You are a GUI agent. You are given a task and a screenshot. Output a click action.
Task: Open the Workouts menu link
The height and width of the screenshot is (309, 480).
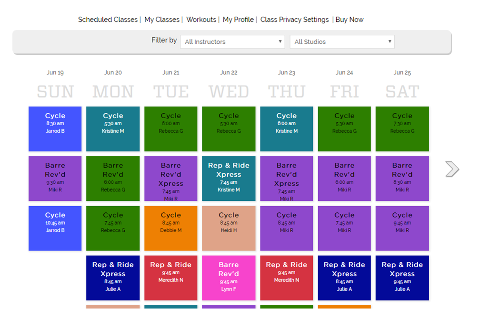point(201,20)
